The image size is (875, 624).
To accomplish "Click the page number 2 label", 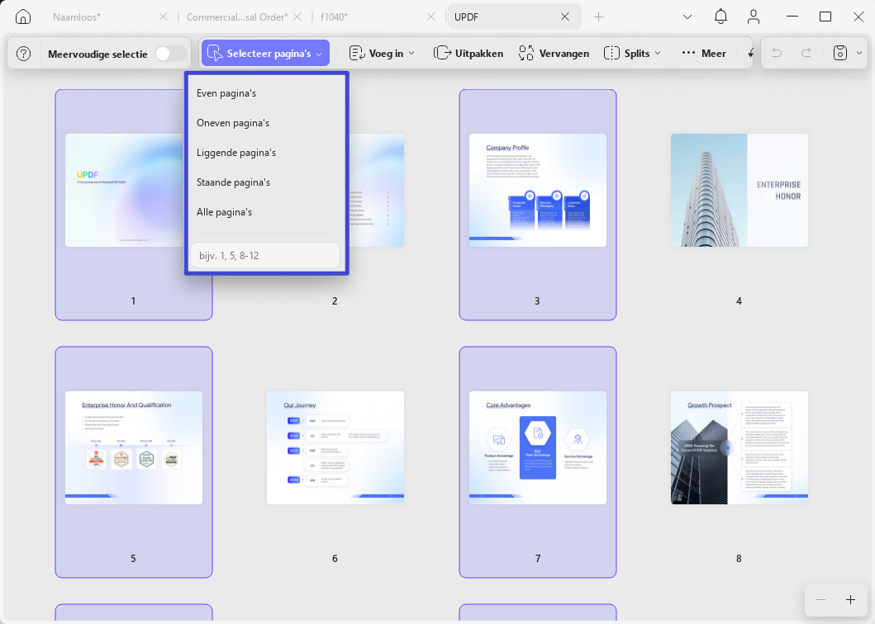I will pos(335,301).
